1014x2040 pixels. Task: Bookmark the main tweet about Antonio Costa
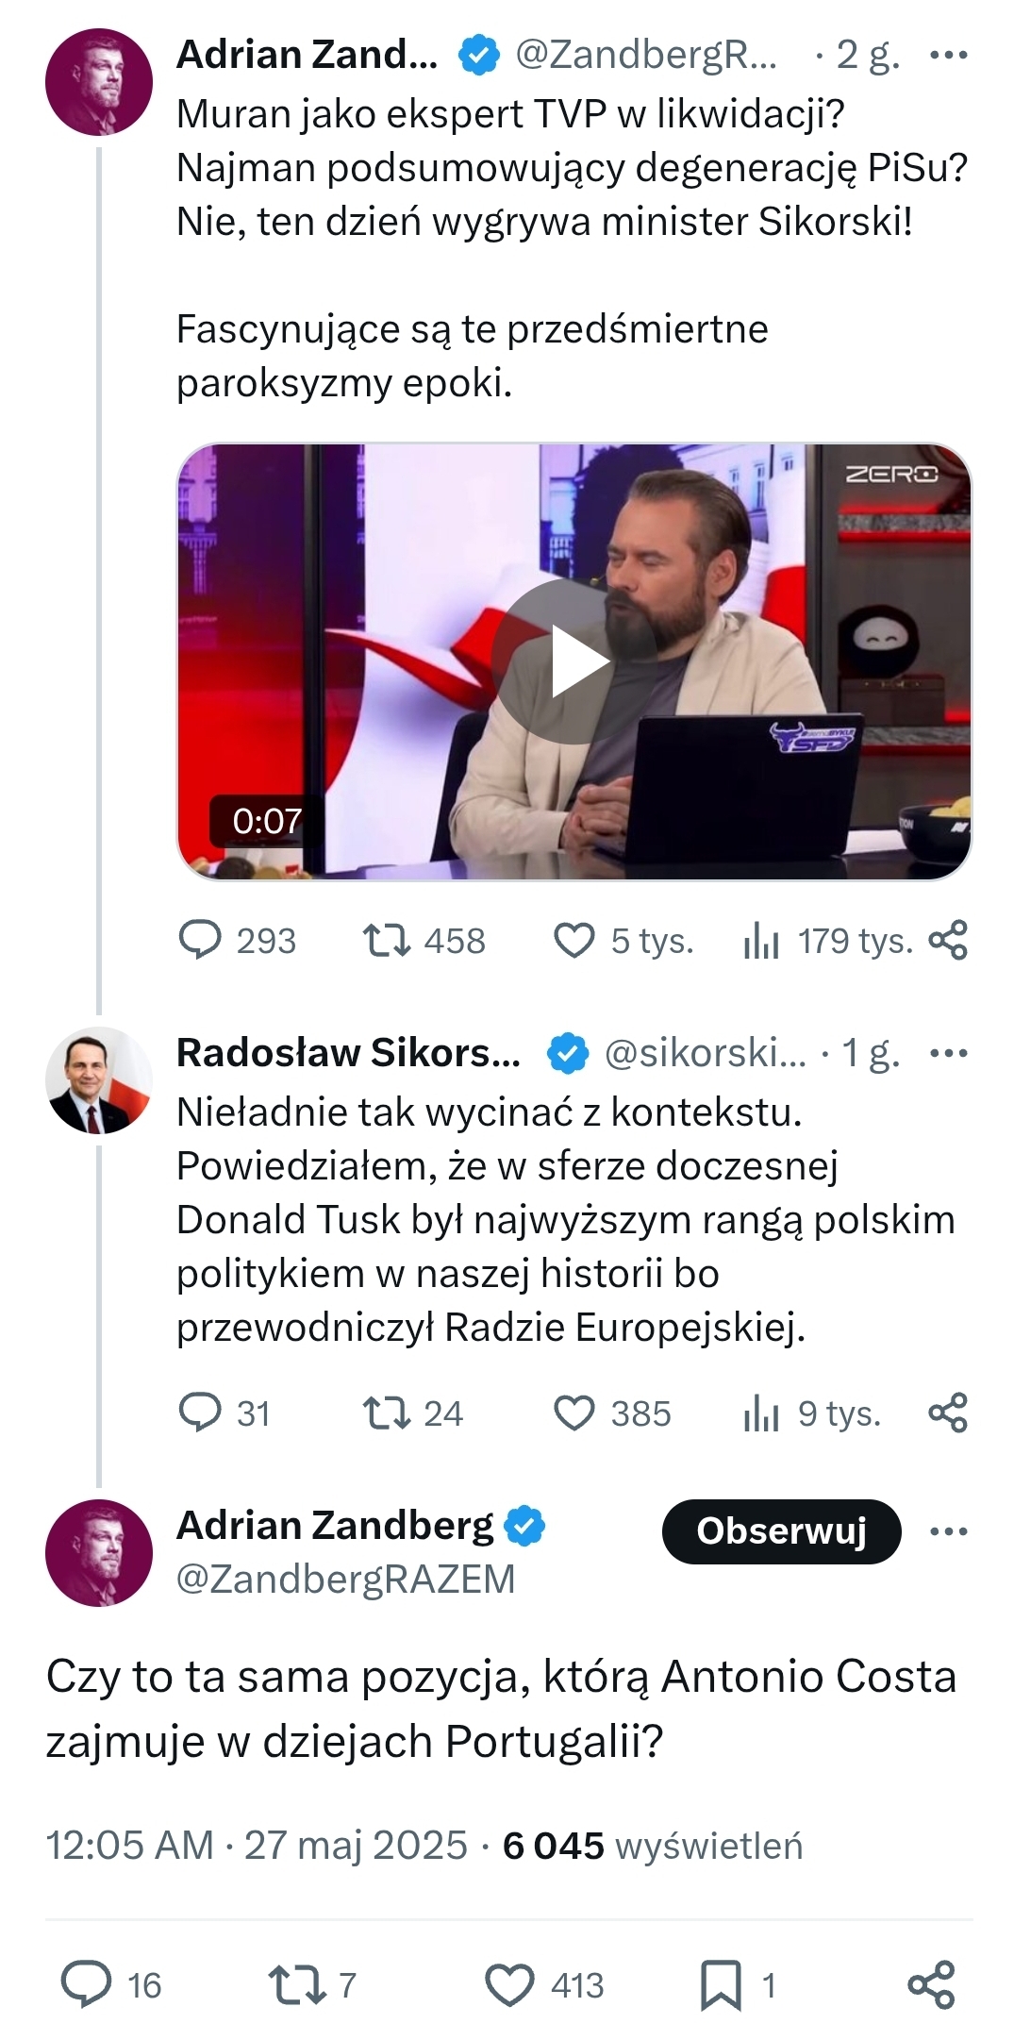pyautogui.click(x=721, y=1985)
